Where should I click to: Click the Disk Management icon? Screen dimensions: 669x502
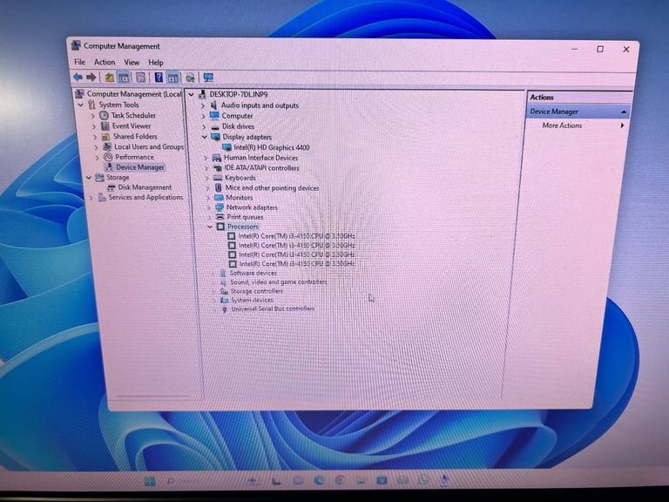[x=111, y=187]
